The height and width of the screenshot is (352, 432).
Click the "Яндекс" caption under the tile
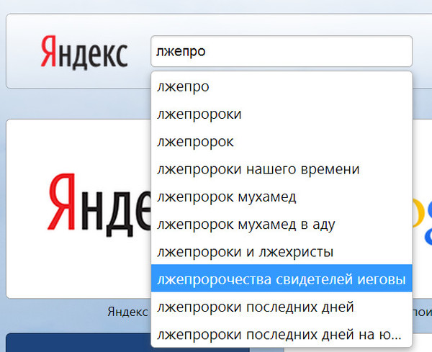click(x=127, y=312)
